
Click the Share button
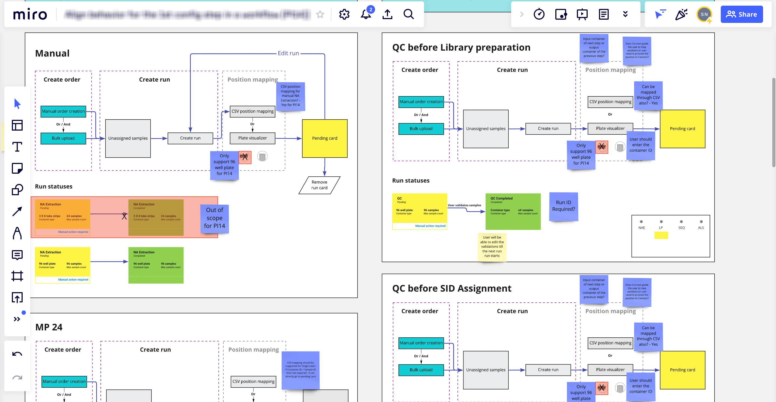pos(742,14)
